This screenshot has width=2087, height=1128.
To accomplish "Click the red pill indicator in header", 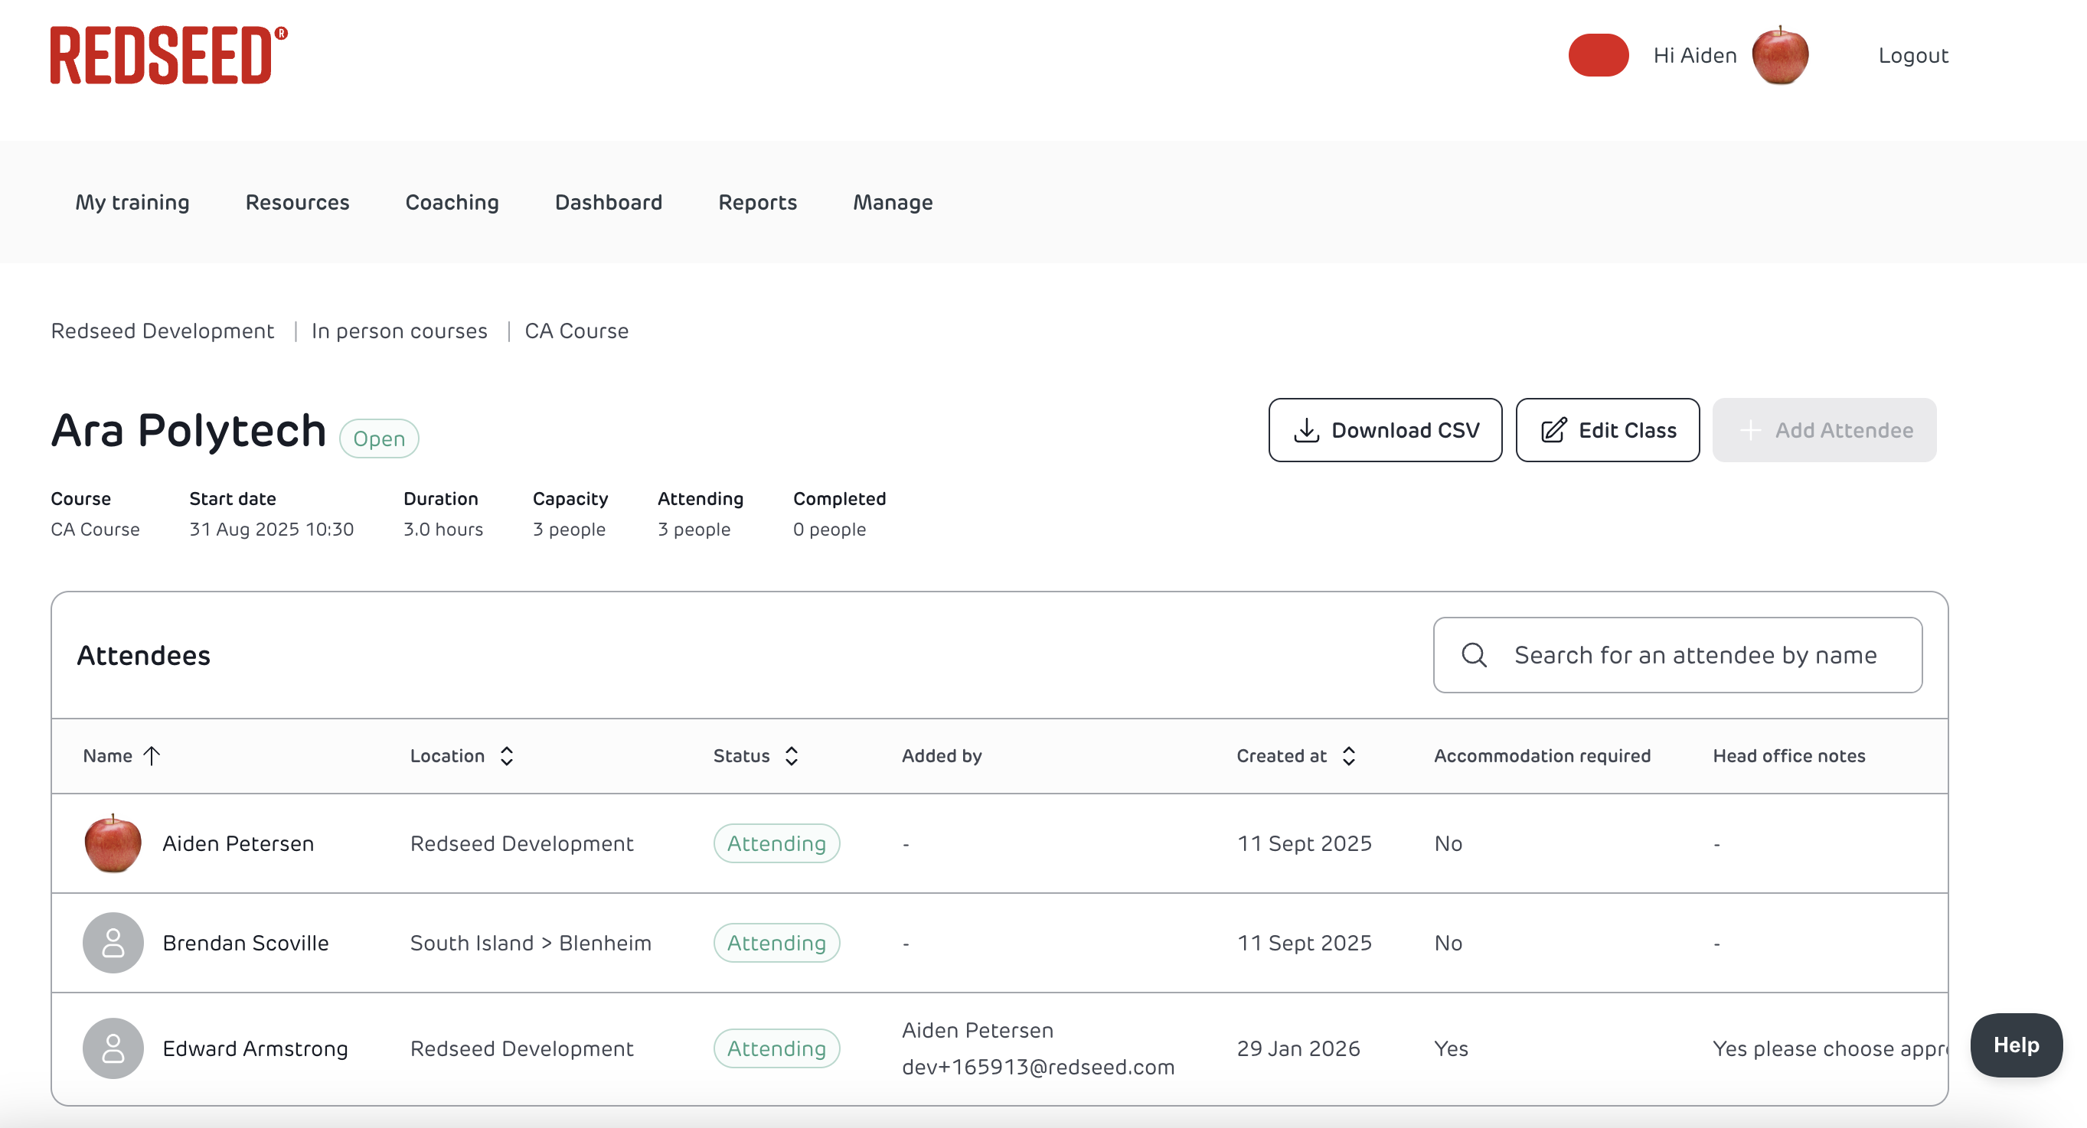I will tap(1598, 55).
